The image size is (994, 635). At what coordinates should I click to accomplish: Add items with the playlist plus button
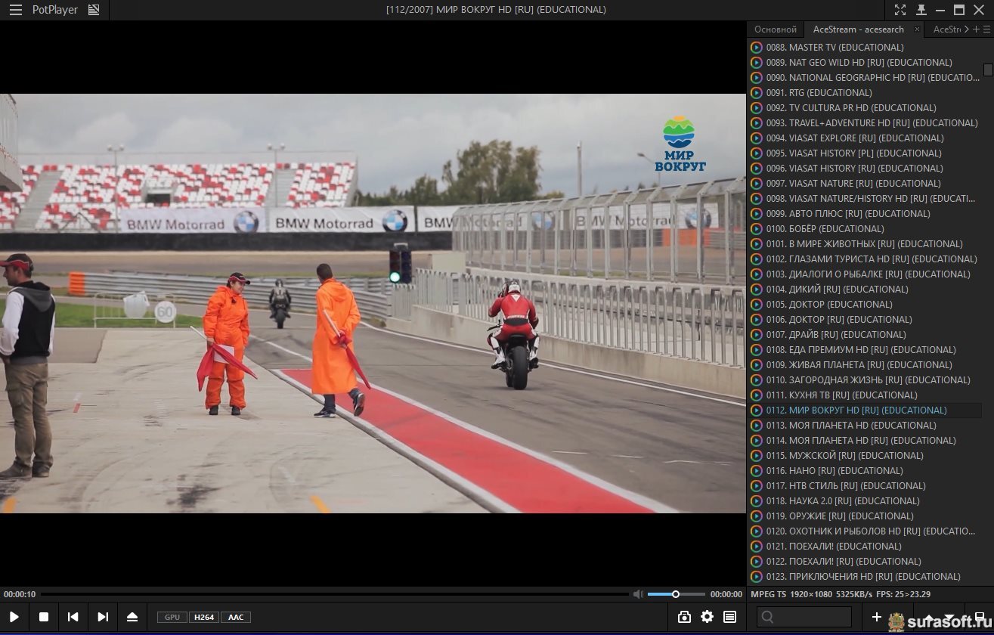877,617
